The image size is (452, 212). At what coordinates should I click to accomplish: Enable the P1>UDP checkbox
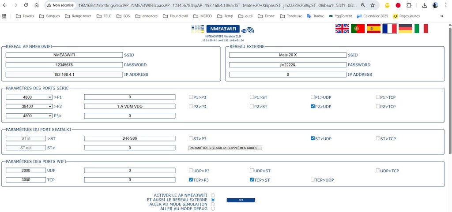tap(313, 97)
